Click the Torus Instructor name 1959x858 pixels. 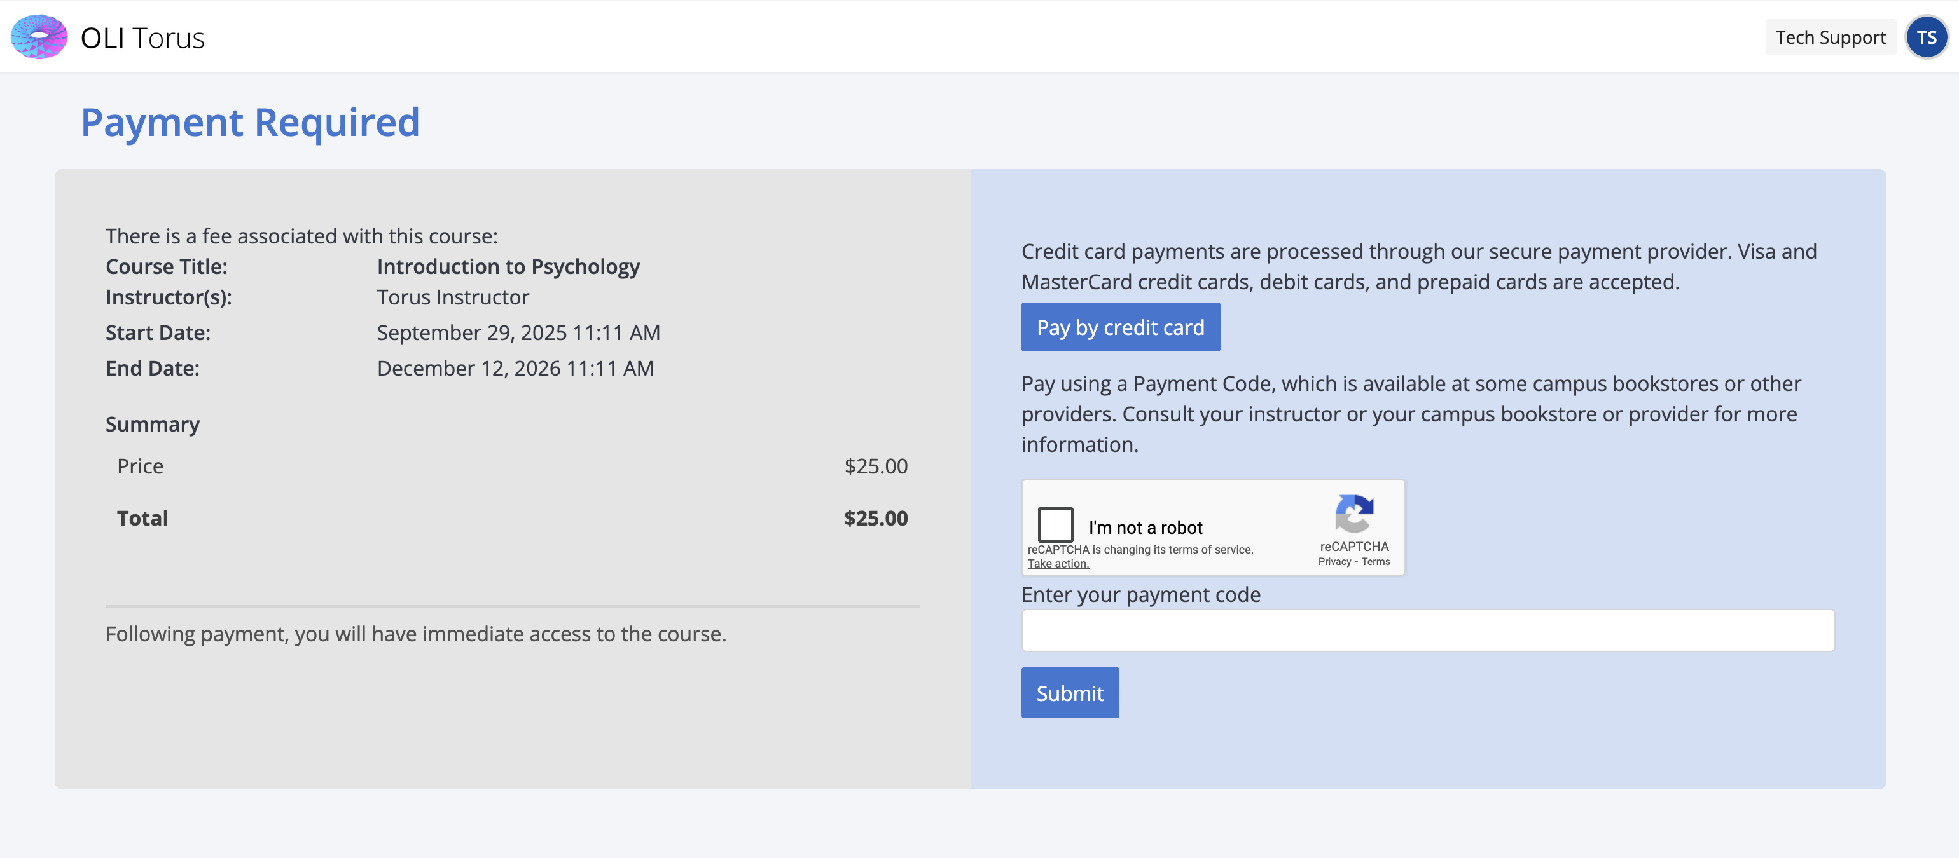(x=452, y=297)
